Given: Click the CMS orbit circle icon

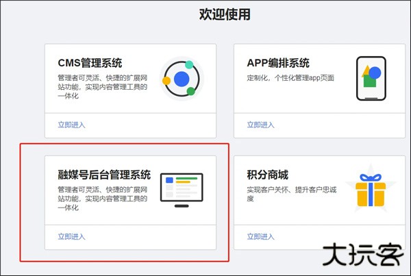Looking at the screenshot, I should (182, 78).
